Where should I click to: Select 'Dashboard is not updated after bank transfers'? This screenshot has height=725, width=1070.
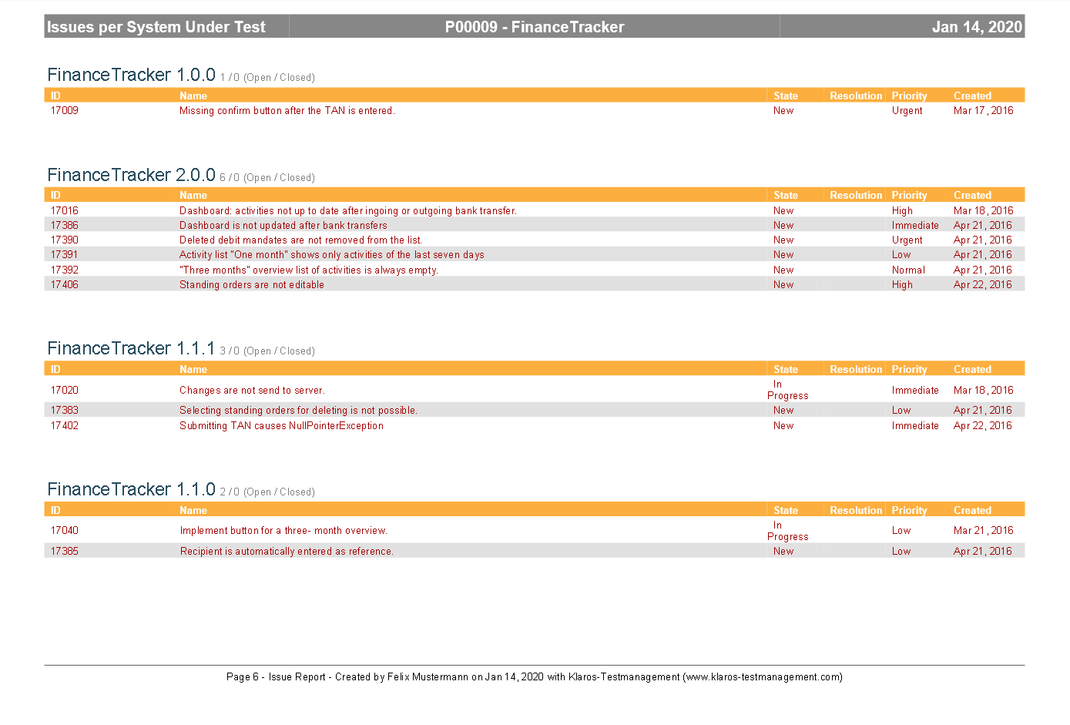tap(283, 226)
